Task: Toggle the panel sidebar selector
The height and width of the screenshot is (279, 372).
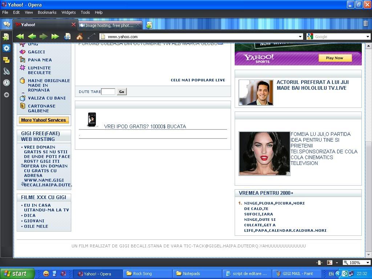Action: [x=6, y=24]
